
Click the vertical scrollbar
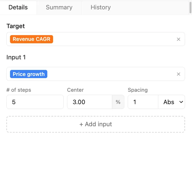click(x=190, y=8)
